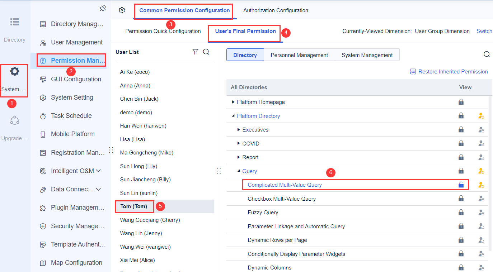Click the search icon above the permission table

pyautogui.click(x=487, y=54)
